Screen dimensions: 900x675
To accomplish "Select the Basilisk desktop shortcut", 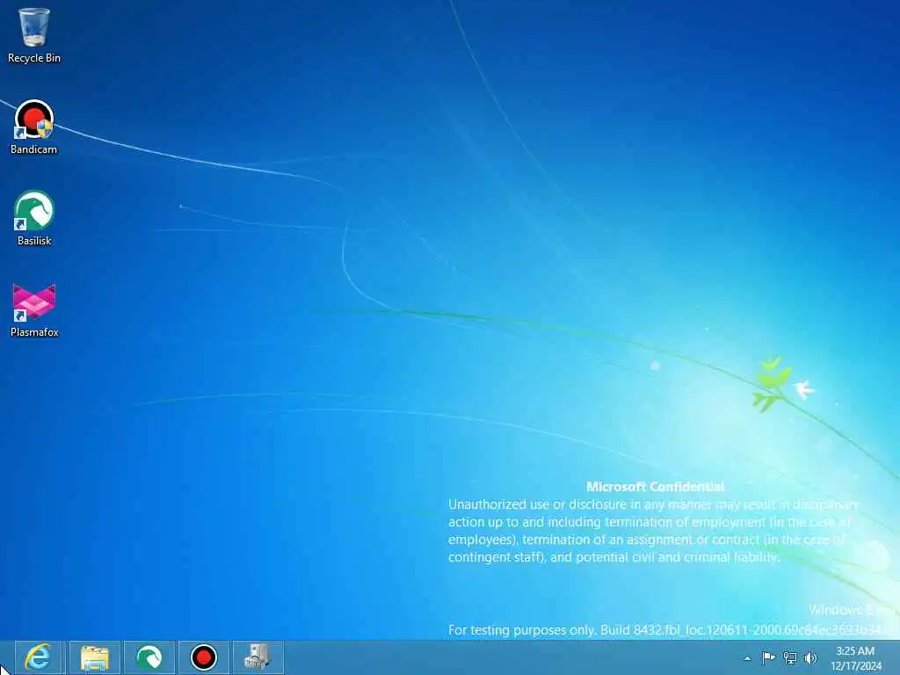I will coord(34,219).
